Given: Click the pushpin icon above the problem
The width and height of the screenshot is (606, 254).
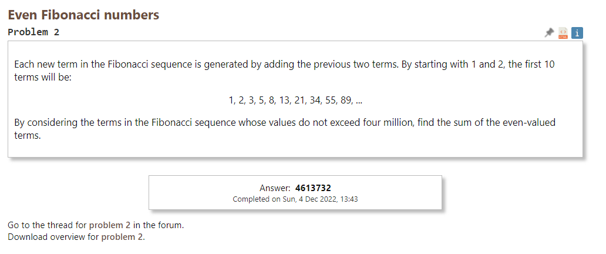Looking at the screenshot, I should click(x=549, y=33).
